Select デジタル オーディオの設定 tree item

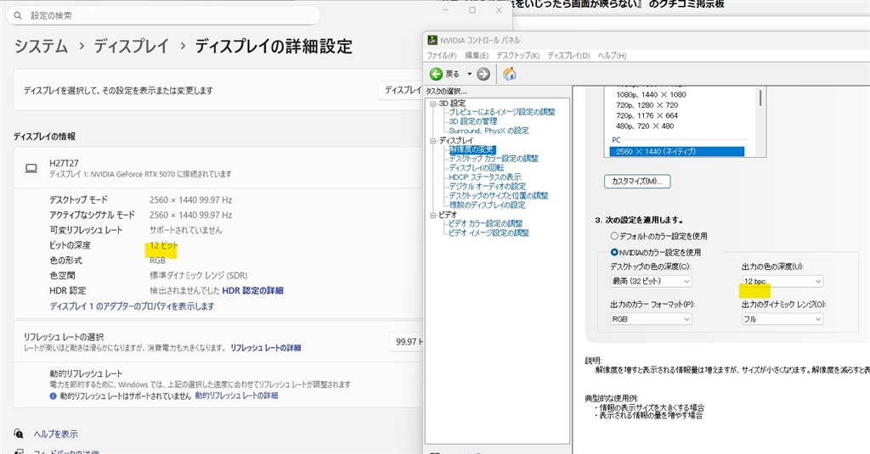[487, 186]
